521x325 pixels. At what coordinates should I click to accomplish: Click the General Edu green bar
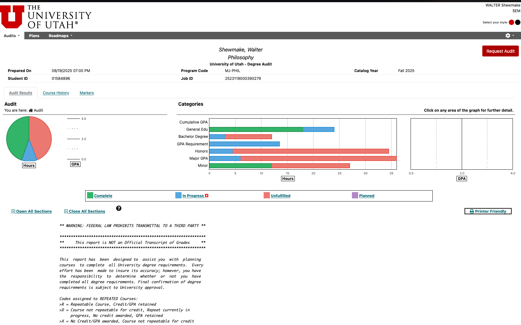coord(256,129)
